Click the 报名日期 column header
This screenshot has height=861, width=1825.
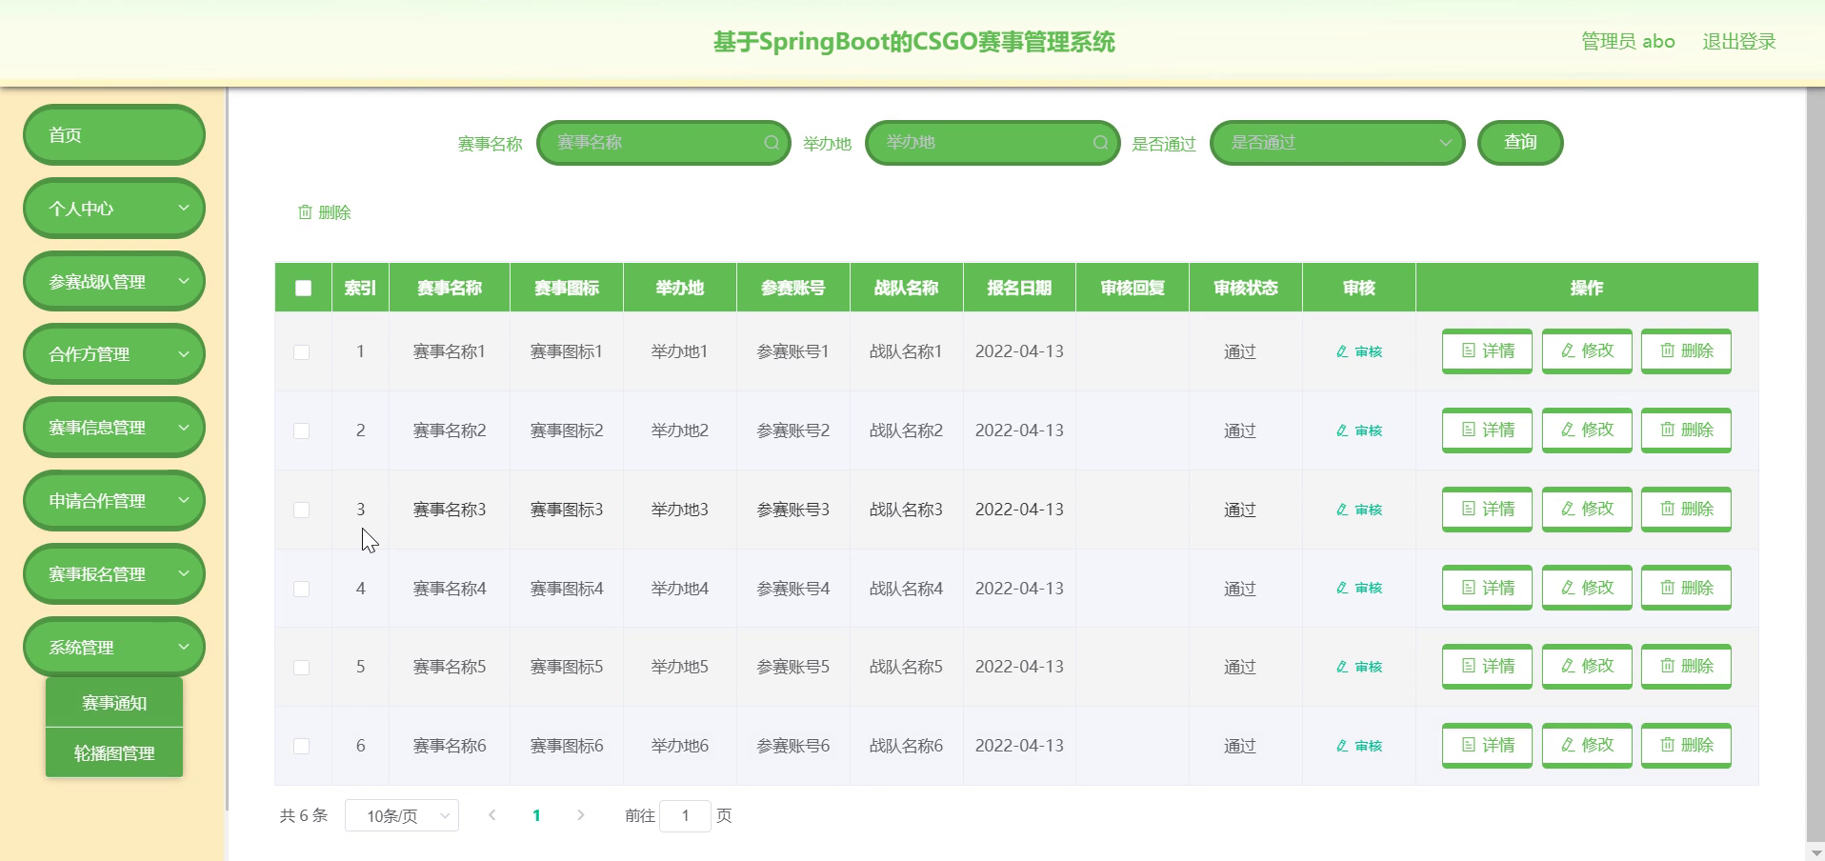coord(1019,288)
